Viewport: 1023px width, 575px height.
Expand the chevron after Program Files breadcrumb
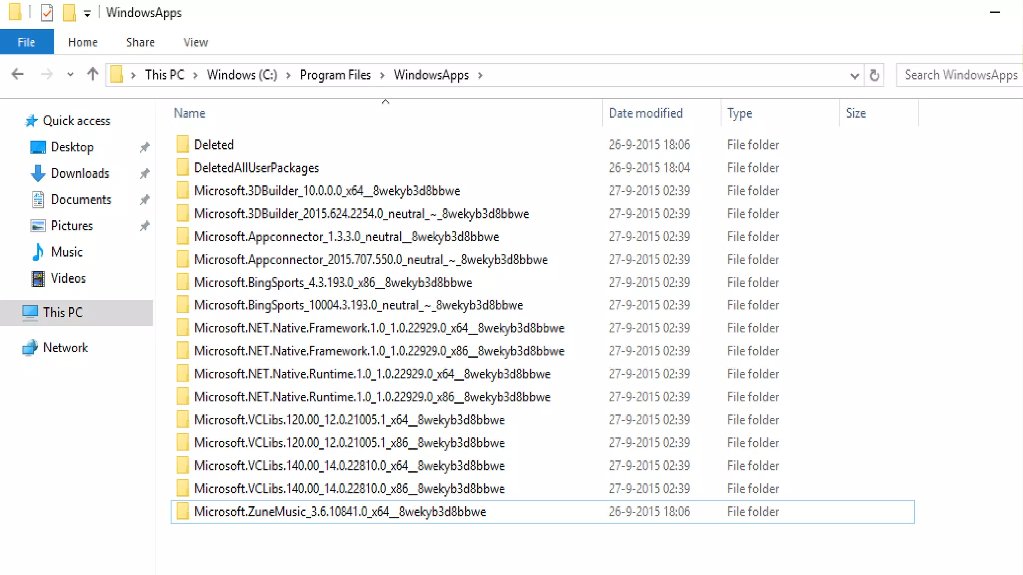pyautogui.click(x=382, y=75)
